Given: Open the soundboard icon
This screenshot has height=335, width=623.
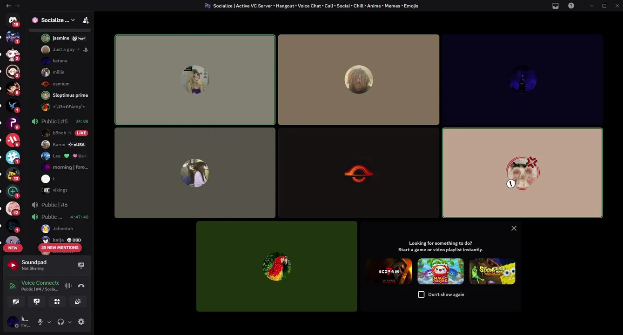Looking at the screenshot, I should (x=78, y=301).
